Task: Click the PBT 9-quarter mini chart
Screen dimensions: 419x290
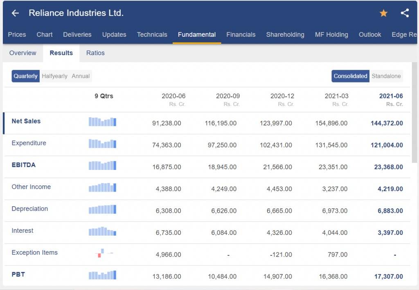Action: pyautogui.click(x=102, y=275)
